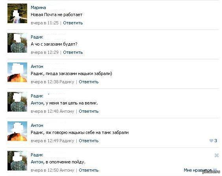The image size is (222, 176).
Task: Open Марина's avatar thumbnail
Action: pos(17,13)
